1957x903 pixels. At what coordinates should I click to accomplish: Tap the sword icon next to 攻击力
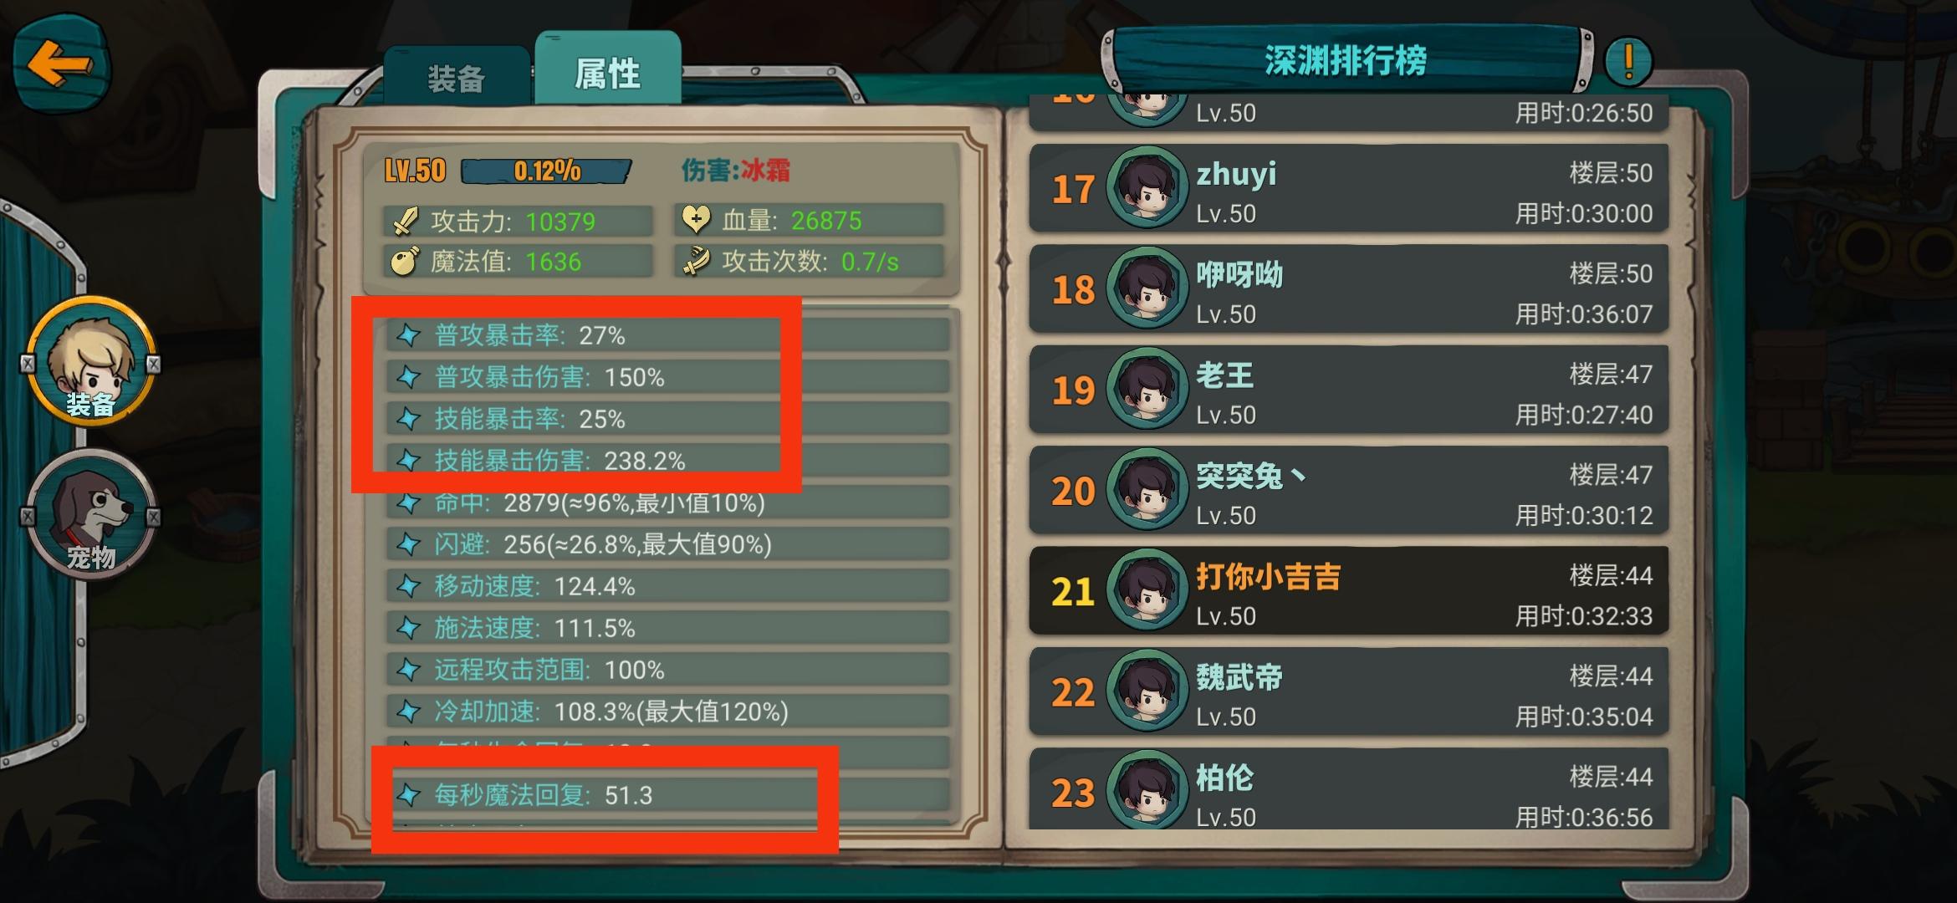coord(406,222)
